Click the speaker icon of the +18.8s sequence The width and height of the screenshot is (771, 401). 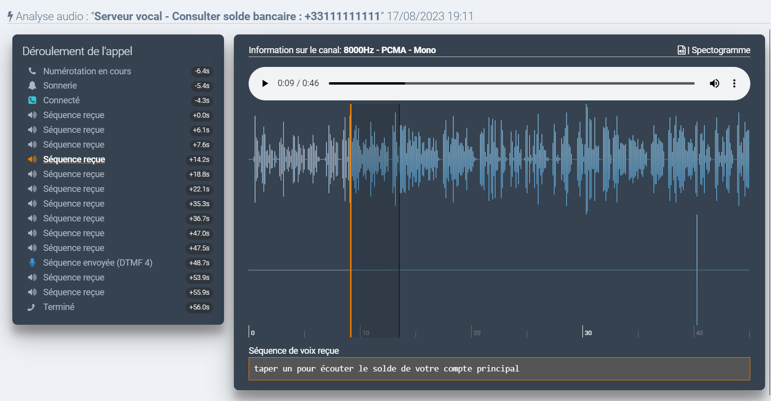coord(32,174)
